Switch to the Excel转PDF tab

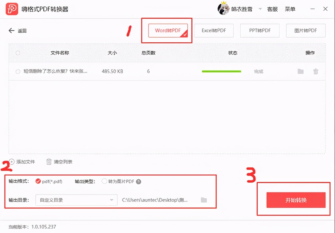point(214,31)
